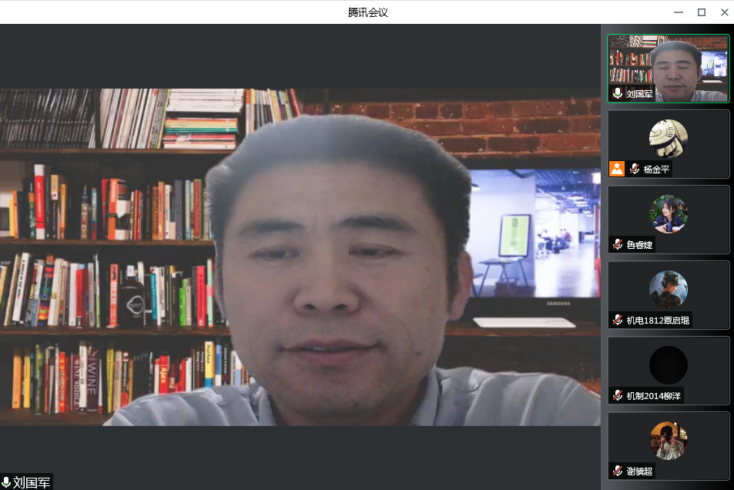Viewport: 734px width, 490px height.
Task: Click the 杨金平 name label
Action: coord(656,169)
